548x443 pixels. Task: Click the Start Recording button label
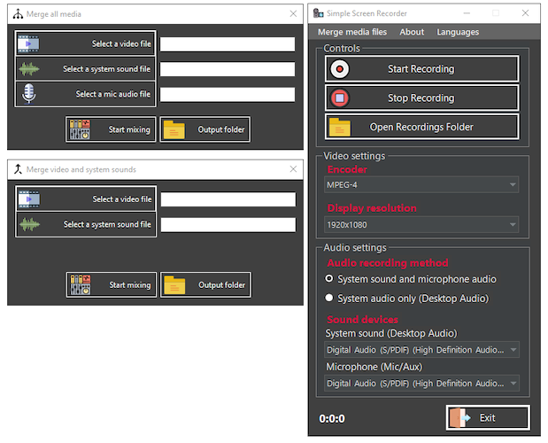click(421, 69)
